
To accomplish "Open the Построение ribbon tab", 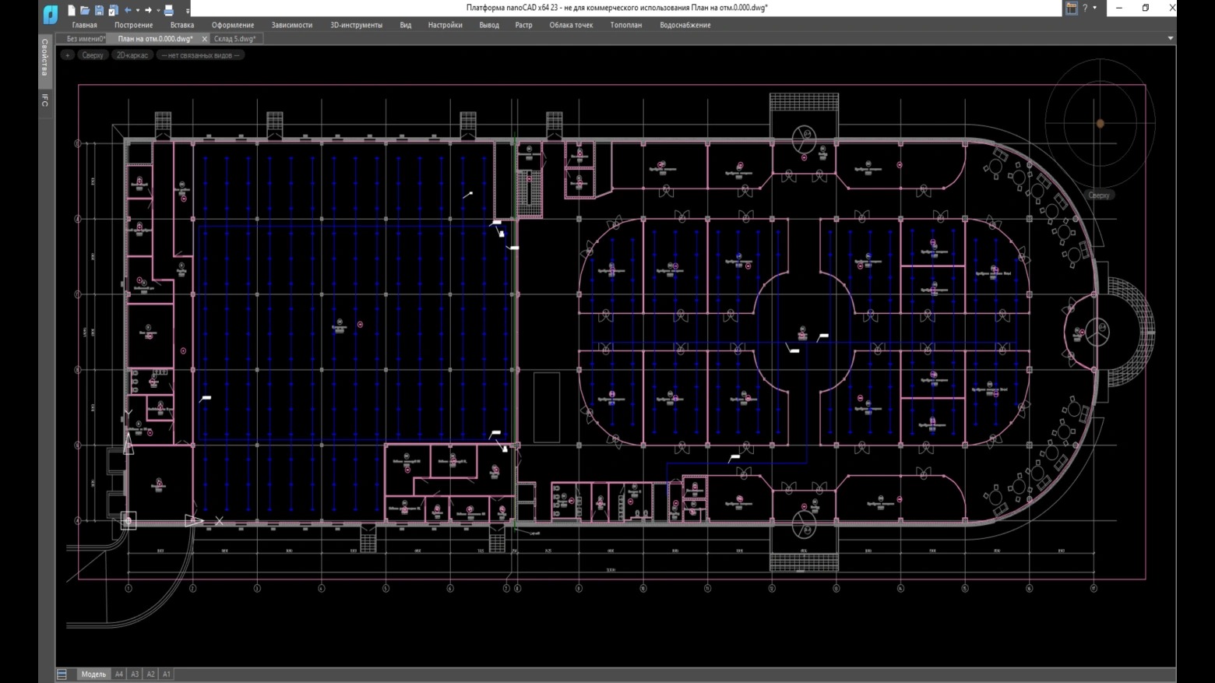I will coord(133,25).
